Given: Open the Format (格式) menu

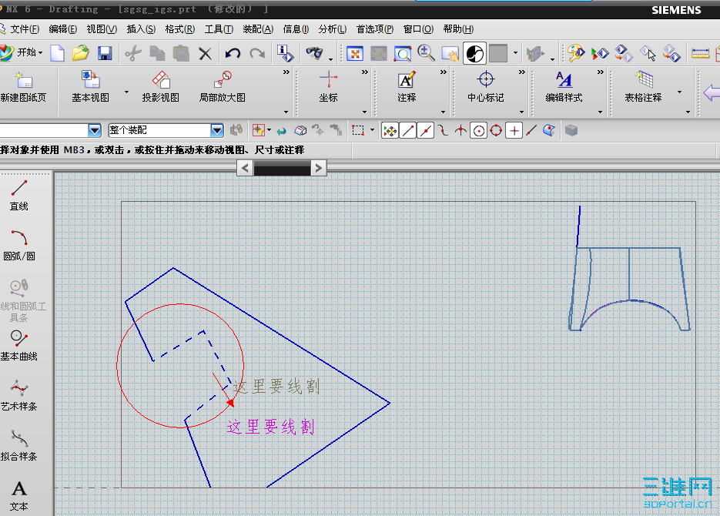Looking at the screenshot, I should (180, 29).
